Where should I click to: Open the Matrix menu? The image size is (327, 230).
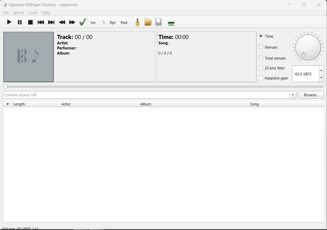point(19,13)
